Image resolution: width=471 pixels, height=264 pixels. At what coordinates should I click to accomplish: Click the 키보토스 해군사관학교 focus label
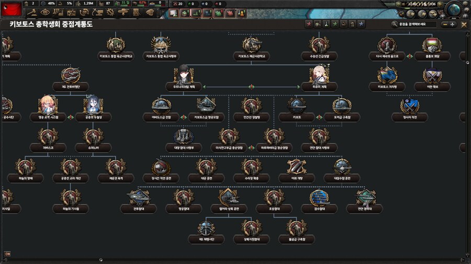(252, 56)
